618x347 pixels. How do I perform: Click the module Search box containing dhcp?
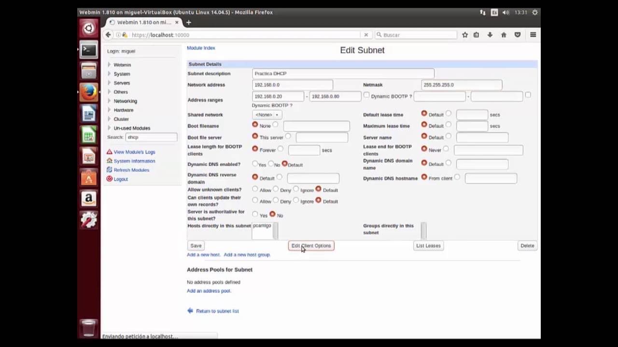pos(151,137)
